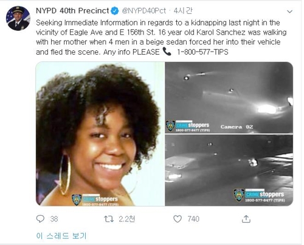The width and height of the screenshot is (304, 245).
Task: Open the portrait photo of the missing girl
Action: pos(100,134)
